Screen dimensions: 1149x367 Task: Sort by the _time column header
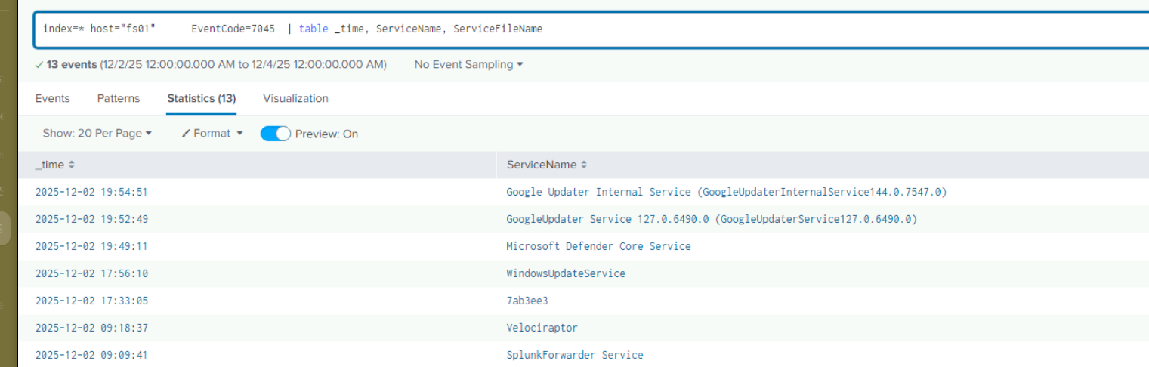pyautogui.click(x=55, y=165)
